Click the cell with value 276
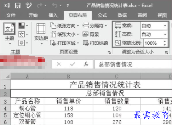This screenshot has width=172, height=125. (x=117, y=122)
